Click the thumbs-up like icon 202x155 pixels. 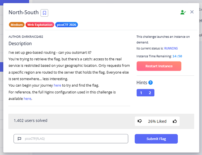pos(175,121)
